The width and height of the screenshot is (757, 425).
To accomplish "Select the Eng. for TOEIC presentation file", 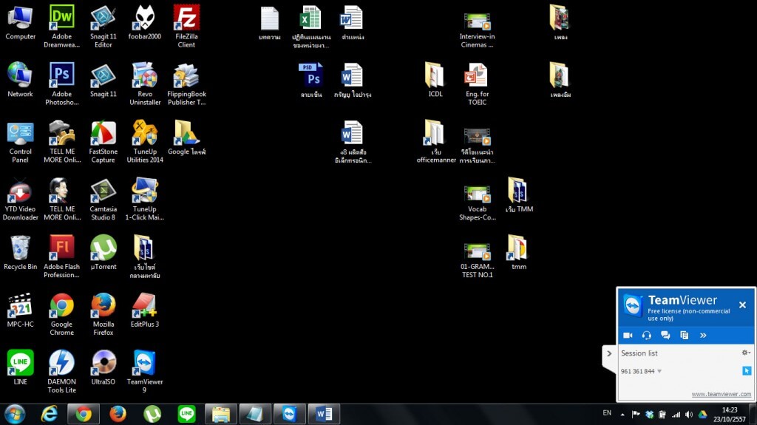I will (477, 84).
